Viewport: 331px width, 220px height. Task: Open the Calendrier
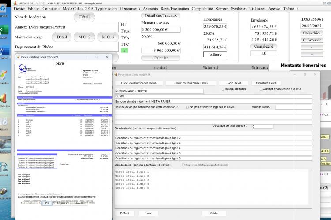point(312,33)
